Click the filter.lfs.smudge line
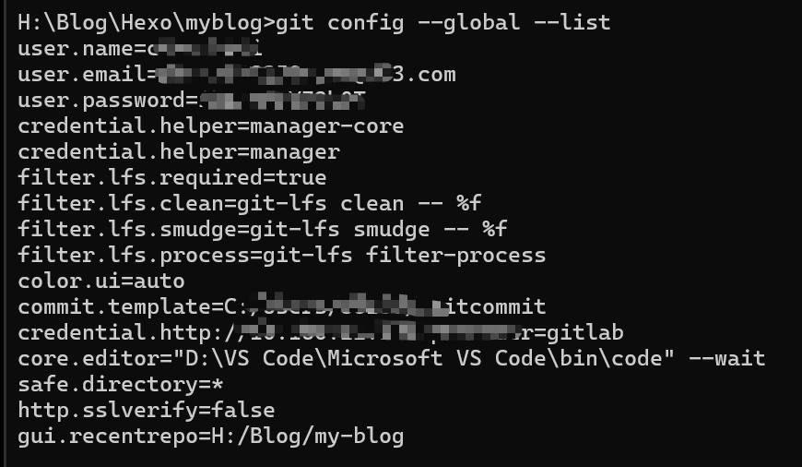Image resolution: width=802 pixels, height=467 pixels. [263, 229]
